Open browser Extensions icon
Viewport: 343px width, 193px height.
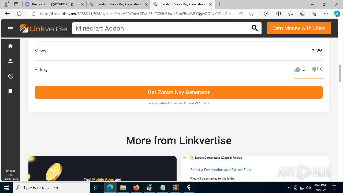[x=266, y=14]
